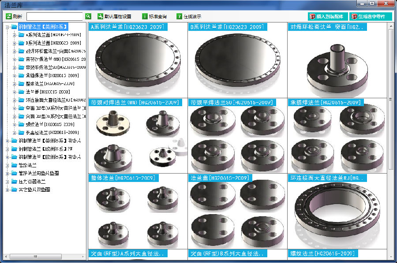This screenshot has width=397, height=263.
Task: Click the tree panel horizontal scrollbar right arrow
Action: pos(82,257)
